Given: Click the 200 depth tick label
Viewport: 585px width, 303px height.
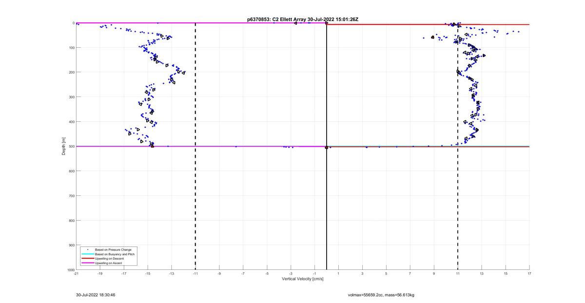Looking at the screenshot, I should pyautogui.click(x=71, y=72).
